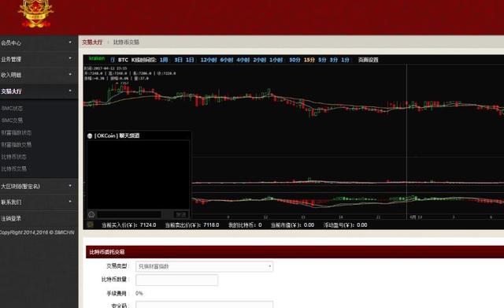The height and width of the screenshot is (308, 504).
Task: Click the BTC label in chart toolbar
Action: pyautogui.click(x=123, y=60)
